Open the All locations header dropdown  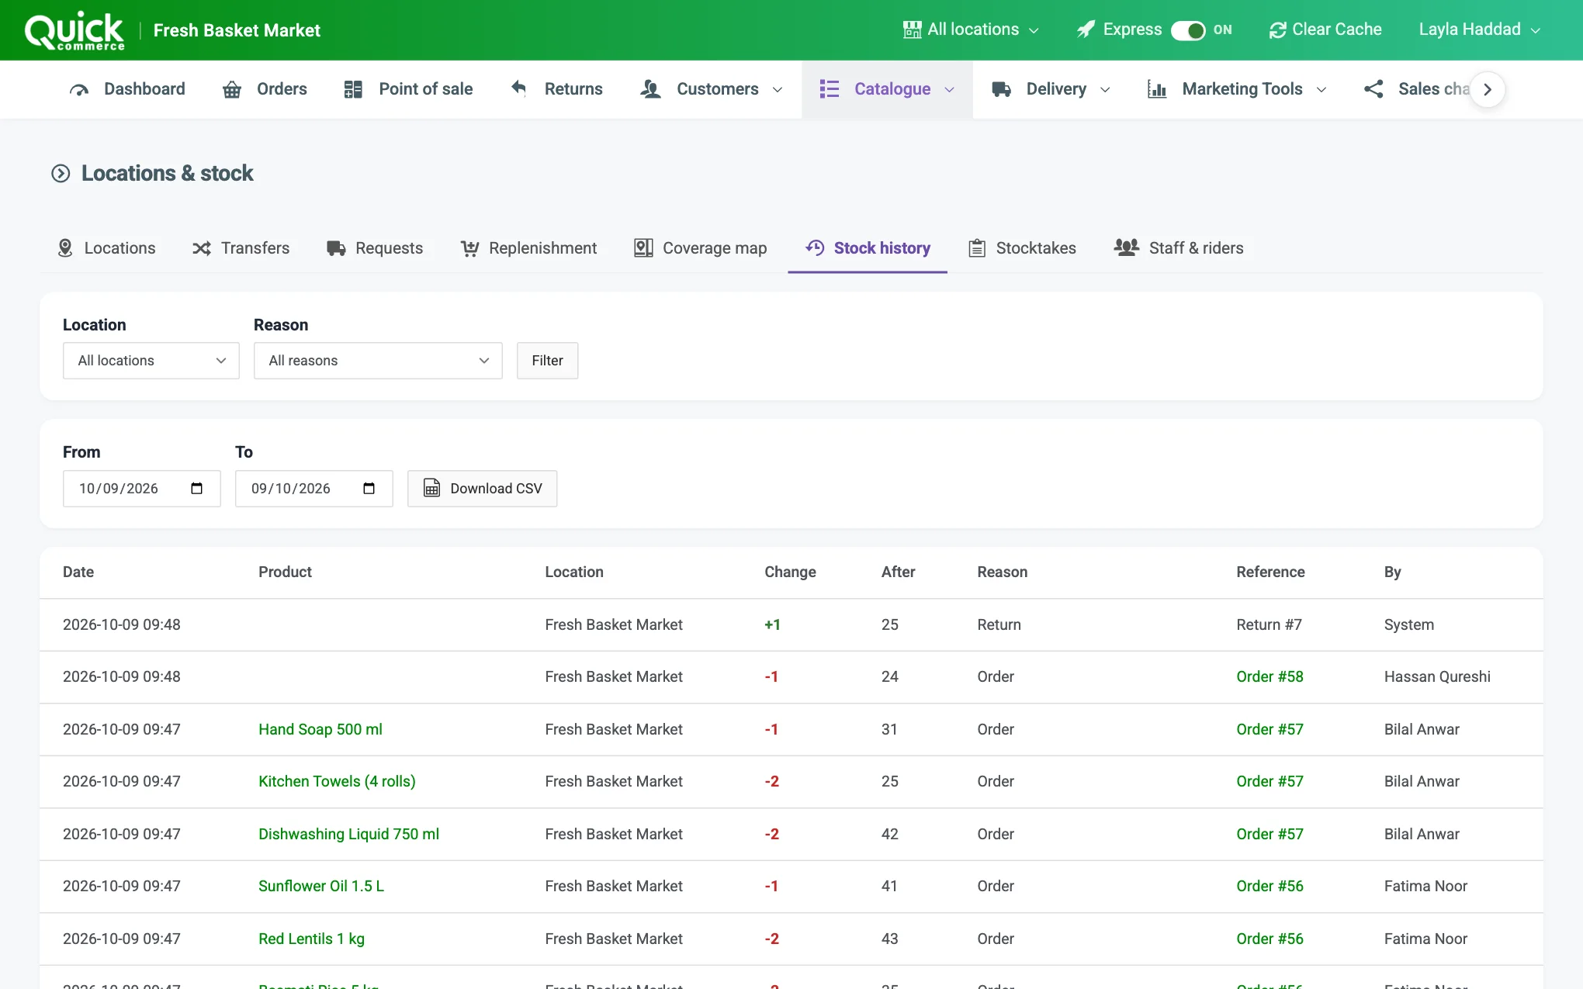click(x=971, y=29)
